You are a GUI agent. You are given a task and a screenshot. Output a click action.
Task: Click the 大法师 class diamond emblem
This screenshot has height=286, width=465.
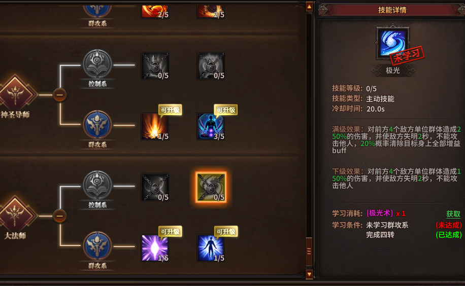tap(15, 215)
